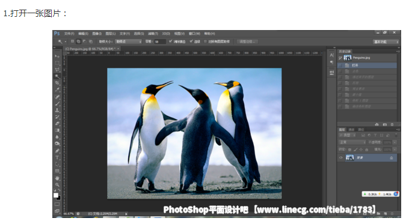Open the 编辑(E) menu
The image size is (409, 221).
click(x=83, y=34)
